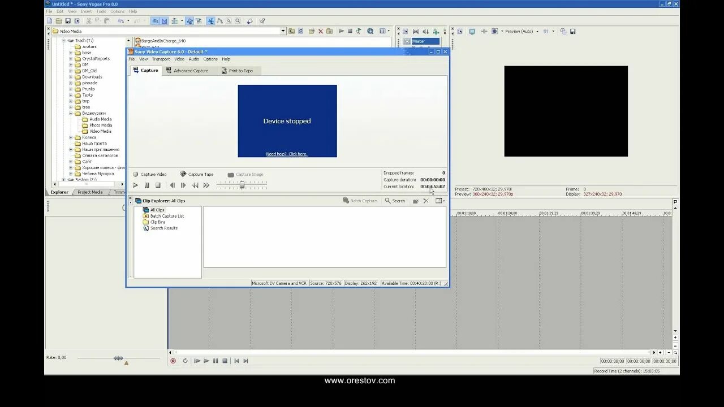Click Stop button in Video Capture transport
Viewport: 724px width, 407px height.
pyautogui.click(x=158, y=185)
